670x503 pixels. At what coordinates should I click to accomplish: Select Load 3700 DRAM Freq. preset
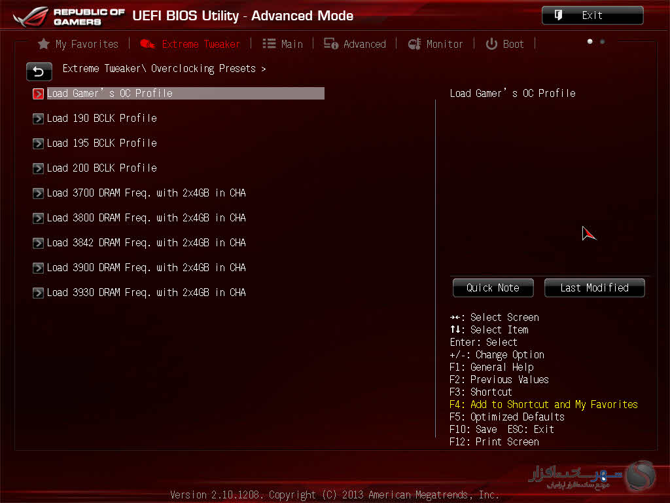pyautogui.click(x=146, y=193)
